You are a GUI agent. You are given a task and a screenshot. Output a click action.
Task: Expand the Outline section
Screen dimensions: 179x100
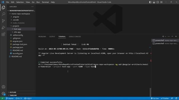[x=21, y=92]
